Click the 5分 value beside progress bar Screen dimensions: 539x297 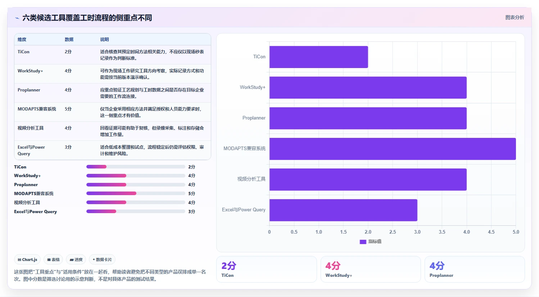pos(191,194)
